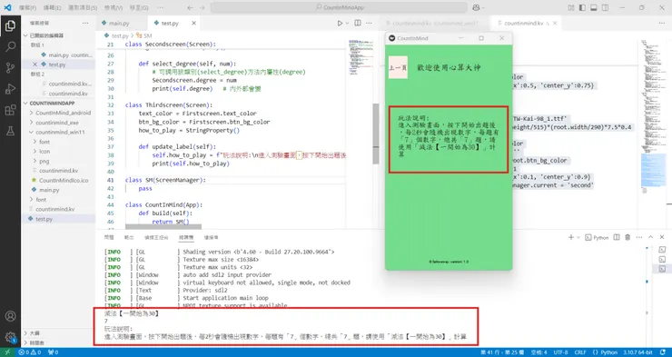Image resolution: width=672 pixels, height=357 pixels.
Task: Toggle the secondary side bar visibility
Action: point(605,7)
